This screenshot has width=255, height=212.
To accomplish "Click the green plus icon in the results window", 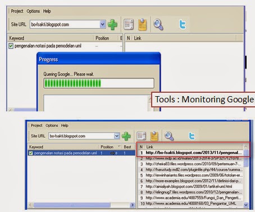I will pos(126,136).
